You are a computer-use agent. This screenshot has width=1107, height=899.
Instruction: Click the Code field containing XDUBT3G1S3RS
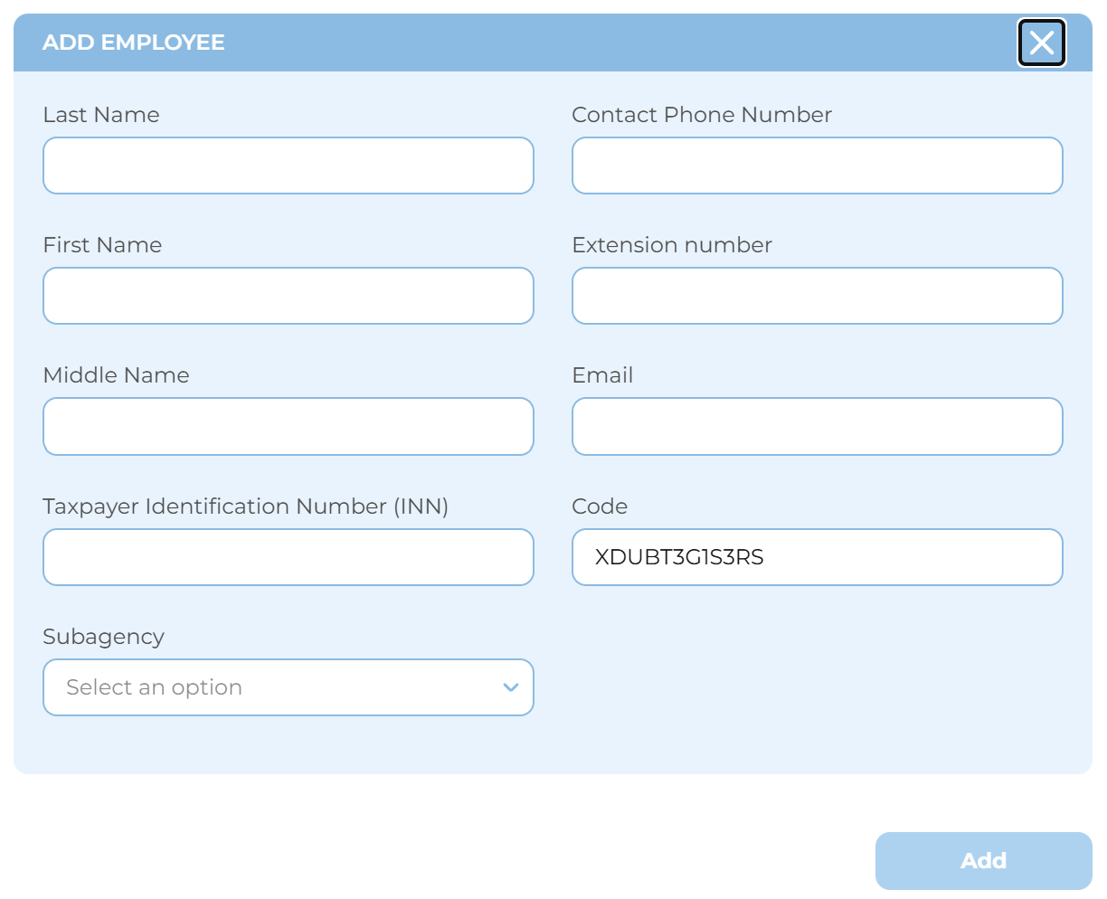[x=817, y=557]
